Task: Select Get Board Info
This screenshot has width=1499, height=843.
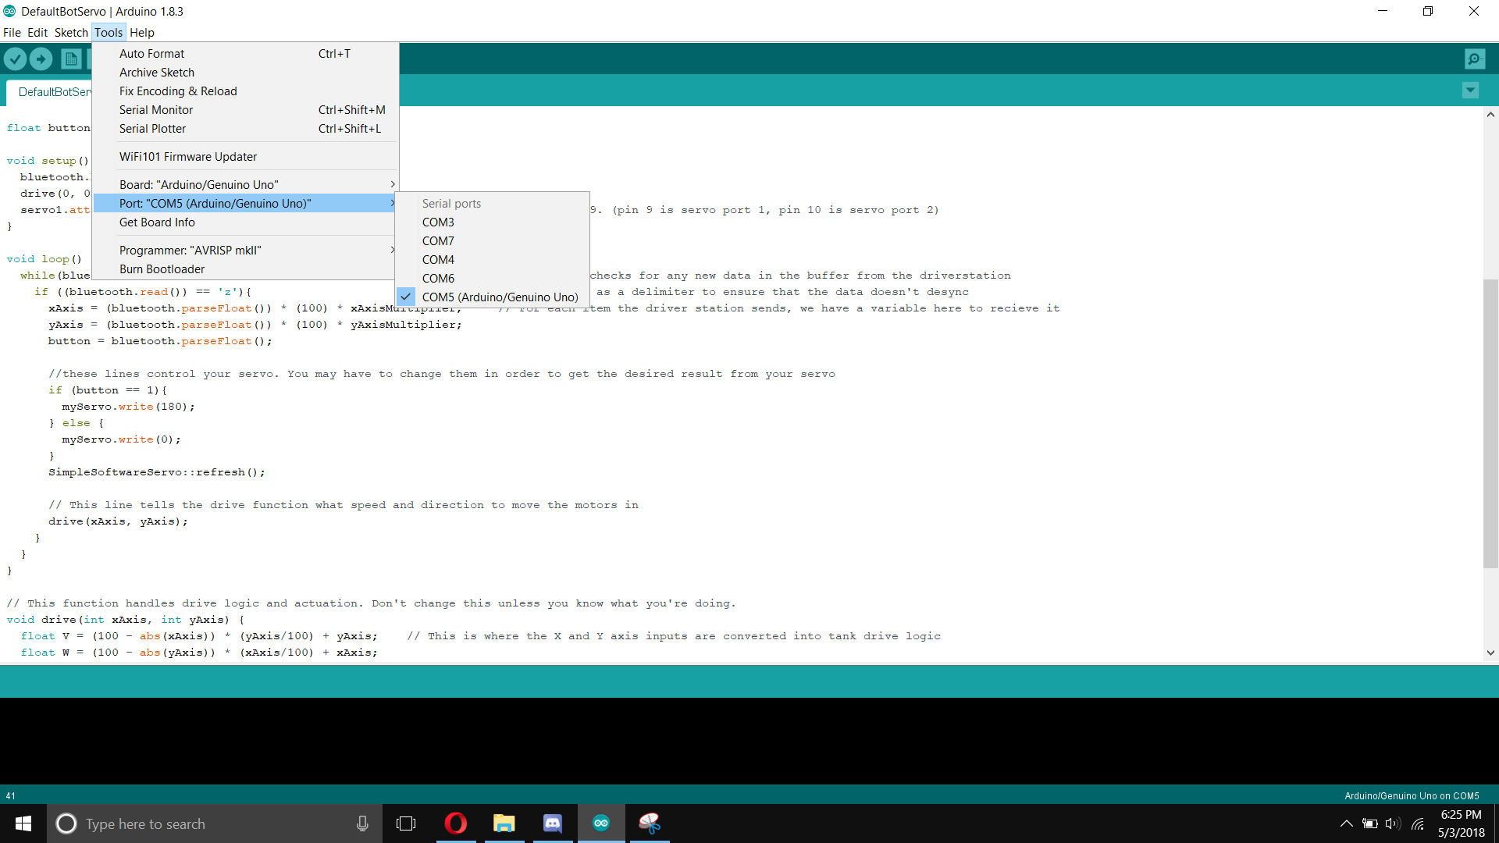Action: coord(245,222)
